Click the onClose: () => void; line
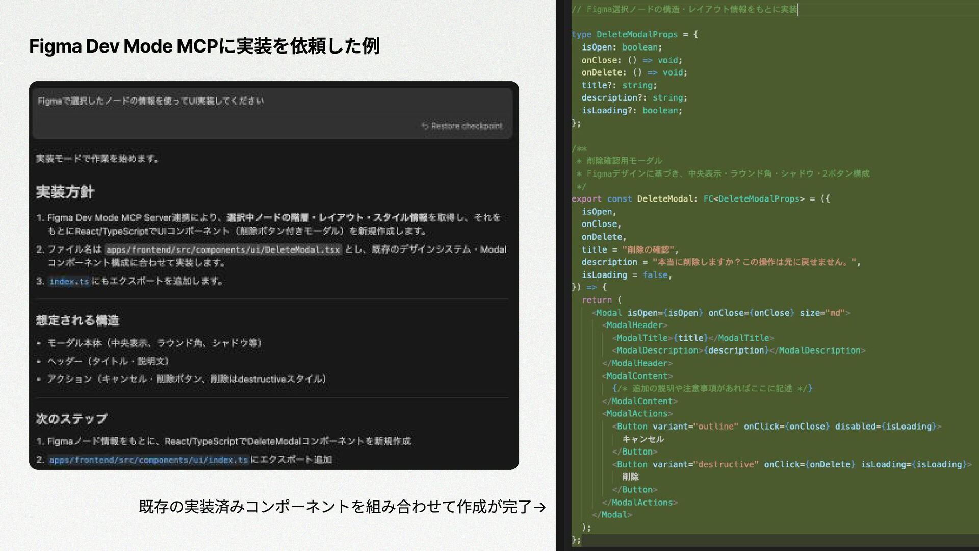Screen dimensions: 979x551 point(632,60)
